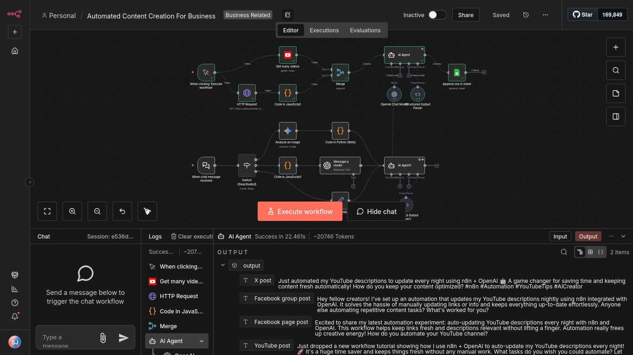Click the GitHub Star button

(x=582, y=14)
